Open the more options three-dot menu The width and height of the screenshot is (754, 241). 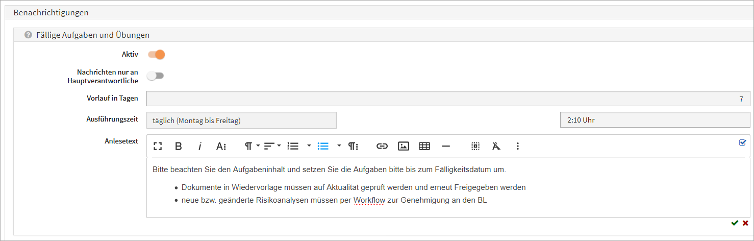pos(518,146)
